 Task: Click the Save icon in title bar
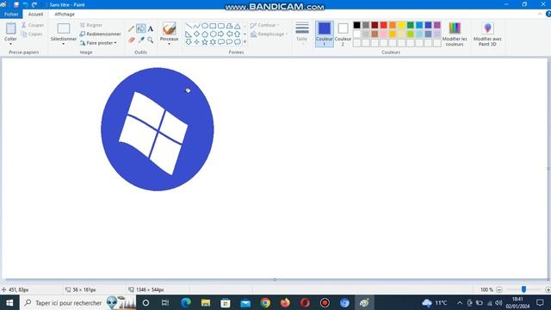click(x=16, y=4)
